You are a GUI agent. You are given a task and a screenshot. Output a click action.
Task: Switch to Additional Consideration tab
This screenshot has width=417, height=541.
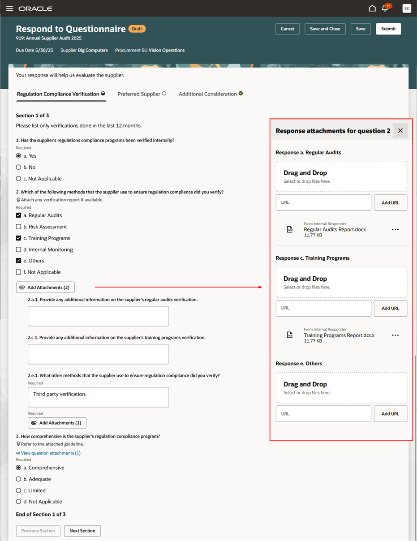[211, 94]
